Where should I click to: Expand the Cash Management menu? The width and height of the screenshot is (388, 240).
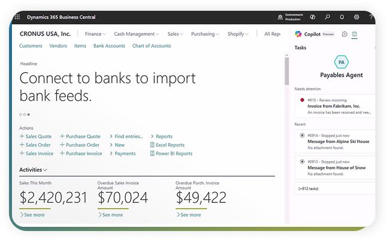(x=137, y=34)
